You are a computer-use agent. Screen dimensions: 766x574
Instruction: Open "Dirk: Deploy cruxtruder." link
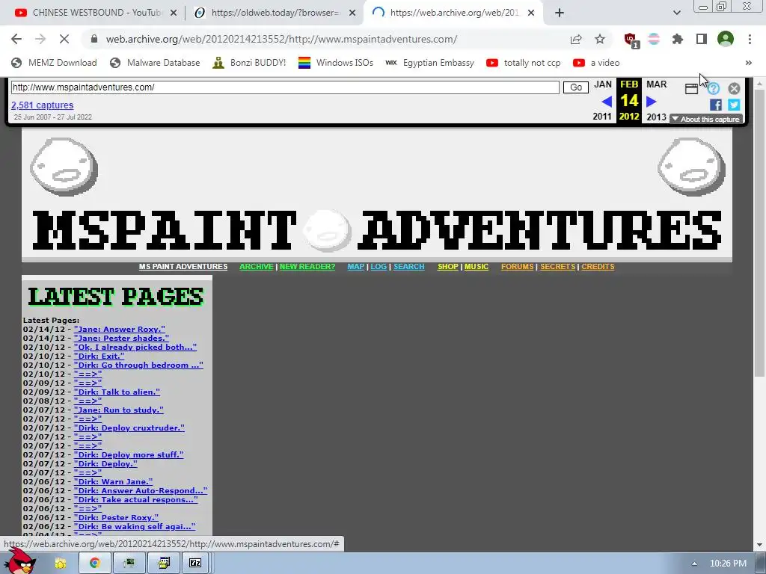pyautogui.click(x=129, y=428)
